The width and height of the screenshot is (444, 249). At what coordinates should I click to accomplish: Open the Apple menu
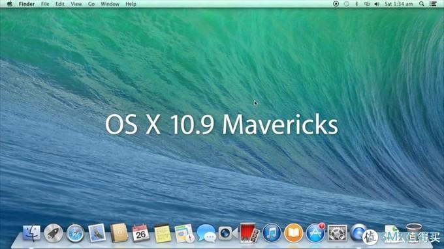point(10,4)
